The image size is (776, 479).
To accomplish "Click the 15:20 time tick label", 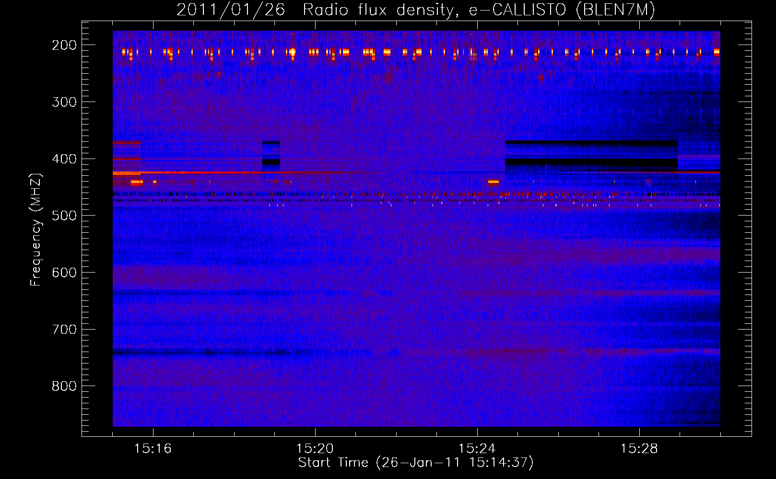I will point(315,449).
